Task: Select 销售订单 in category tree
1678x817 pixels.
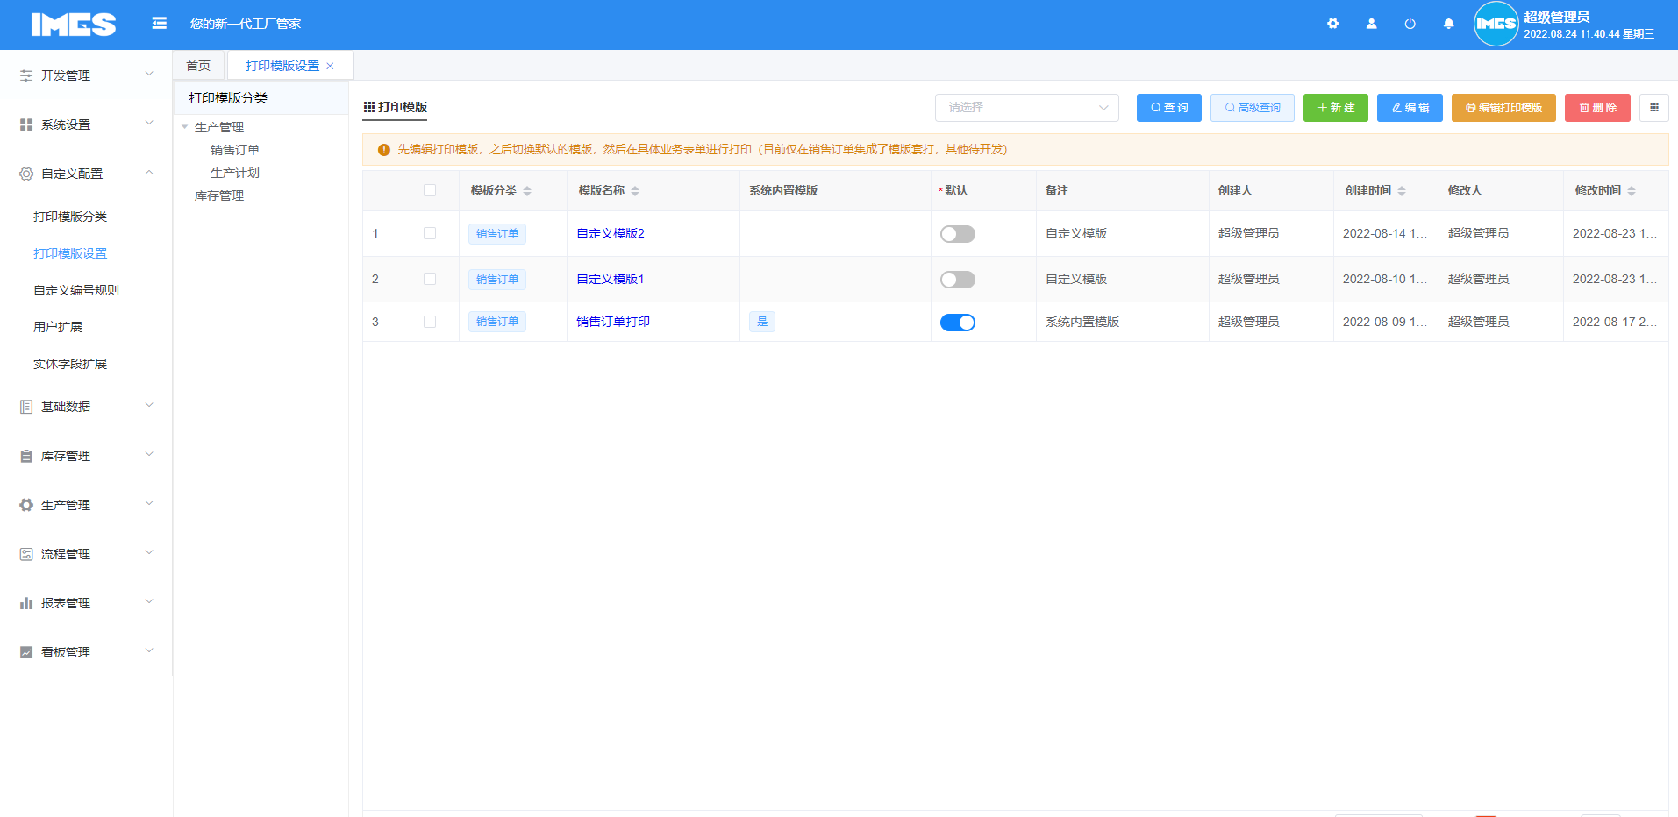Action: [235, 150]
